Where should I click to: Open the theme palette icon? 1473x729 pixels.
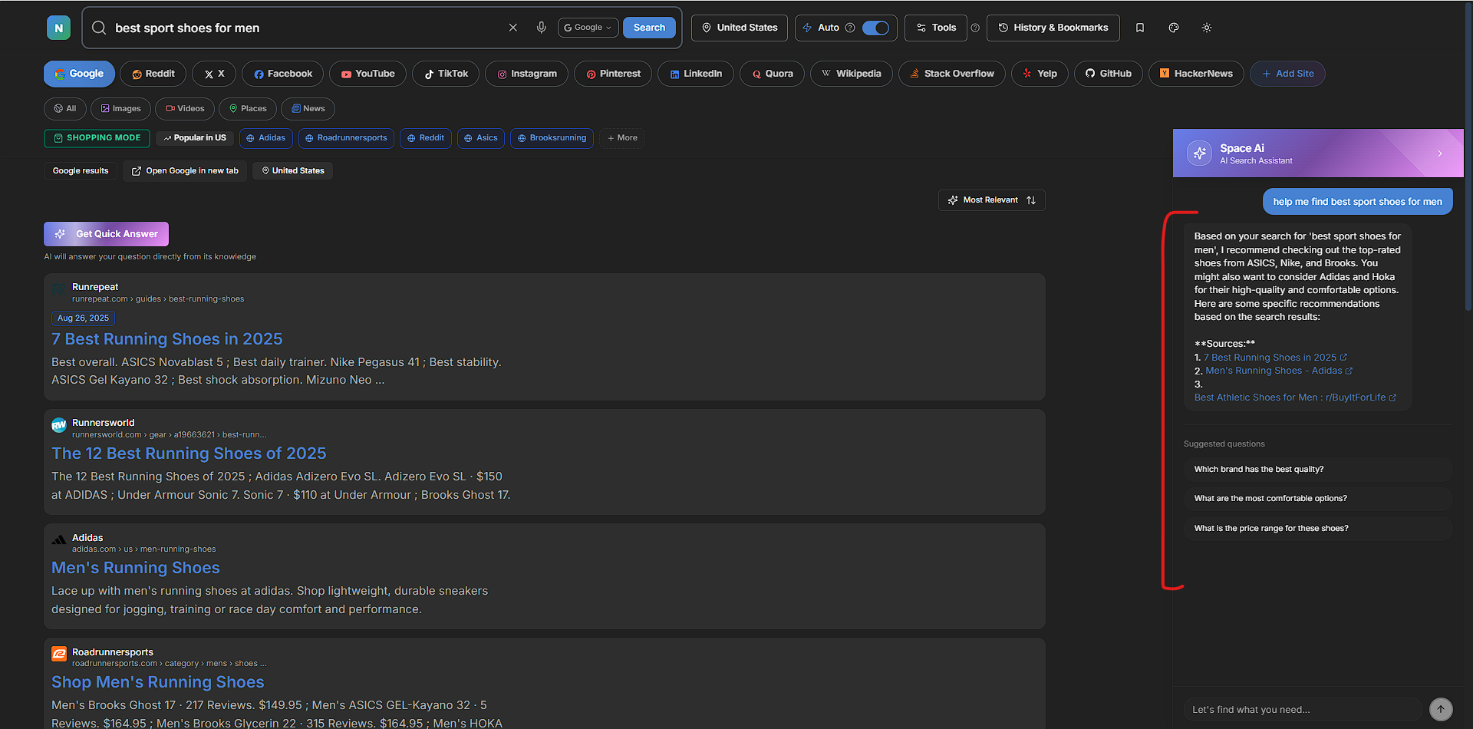point(1173,28)
